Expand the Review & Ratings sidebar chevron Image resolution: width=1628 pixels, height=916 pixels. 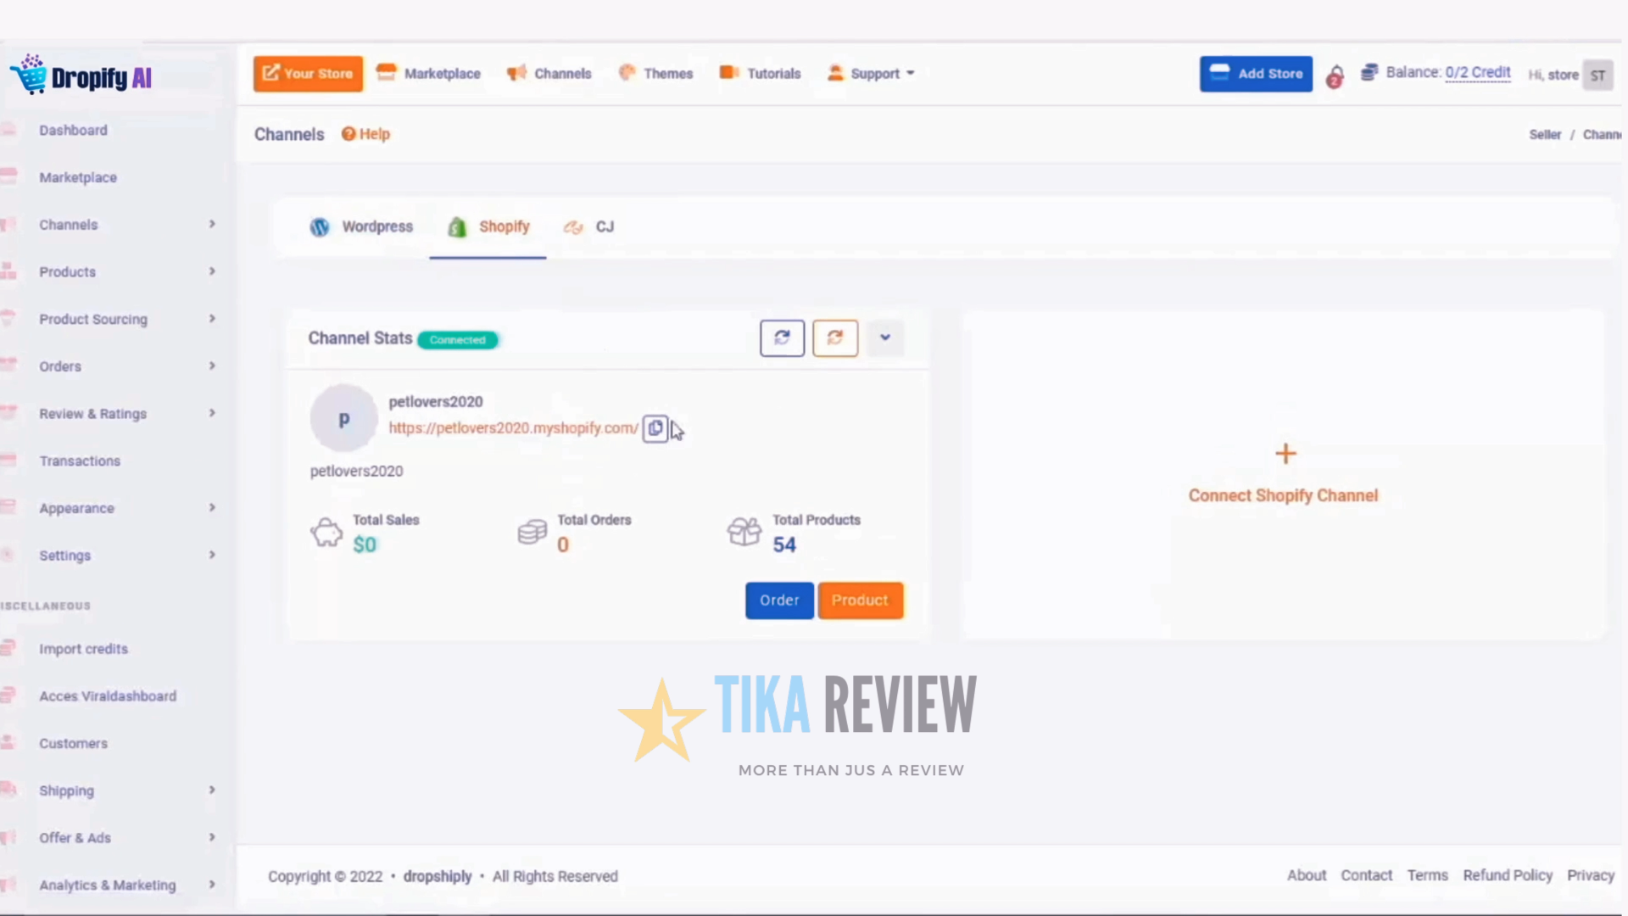[x=212, y=413]
